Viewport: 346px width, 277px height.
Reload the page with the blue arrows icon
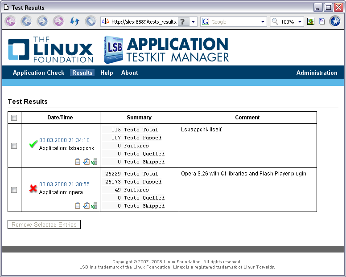point(74,21)
